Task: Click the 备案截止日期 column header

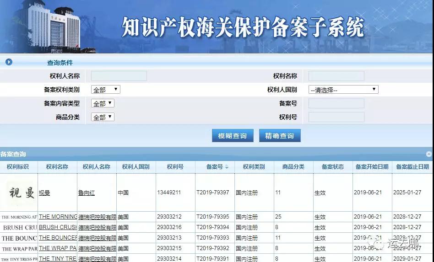Action: tap(412, 166)
